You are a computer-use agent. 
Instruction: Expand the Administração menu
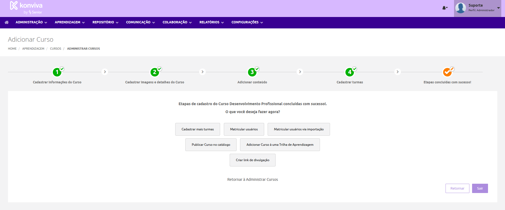tap(31, 22)
